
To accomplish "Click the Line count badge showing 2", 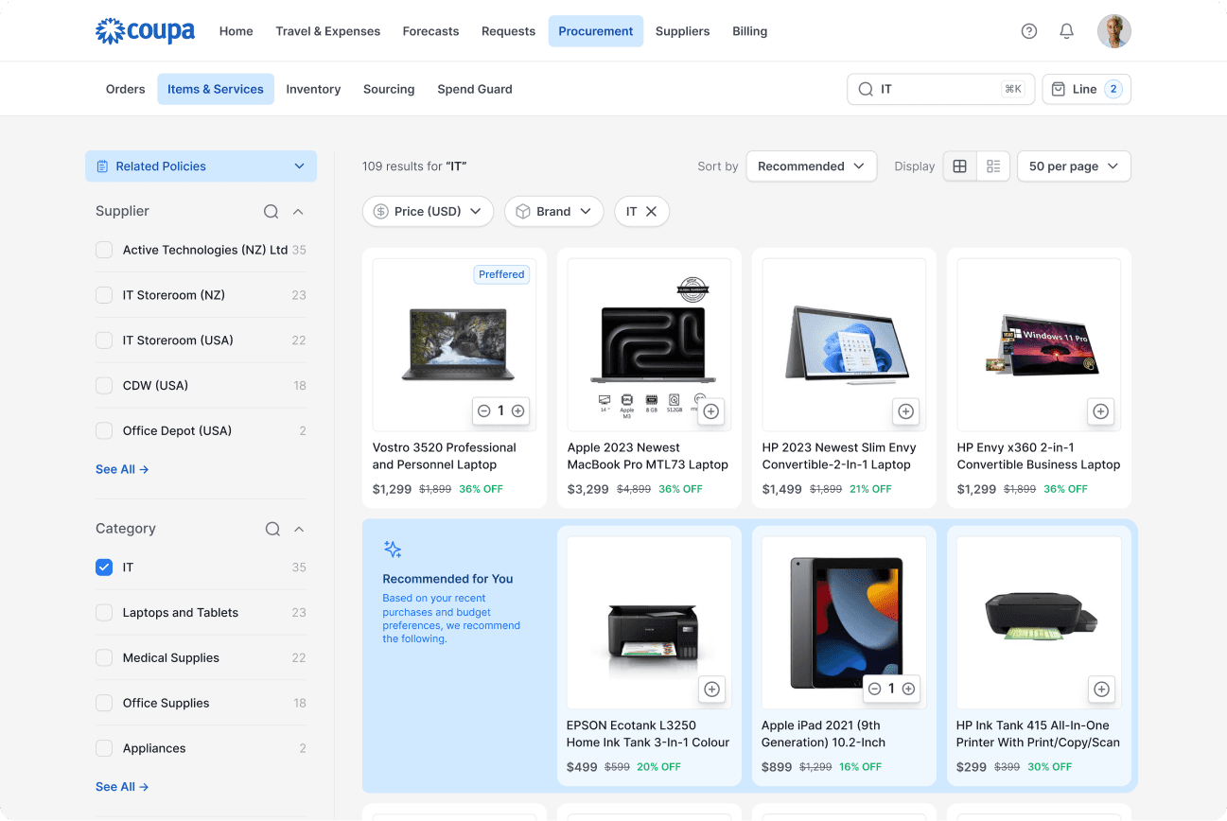I will click(1113, 89).
